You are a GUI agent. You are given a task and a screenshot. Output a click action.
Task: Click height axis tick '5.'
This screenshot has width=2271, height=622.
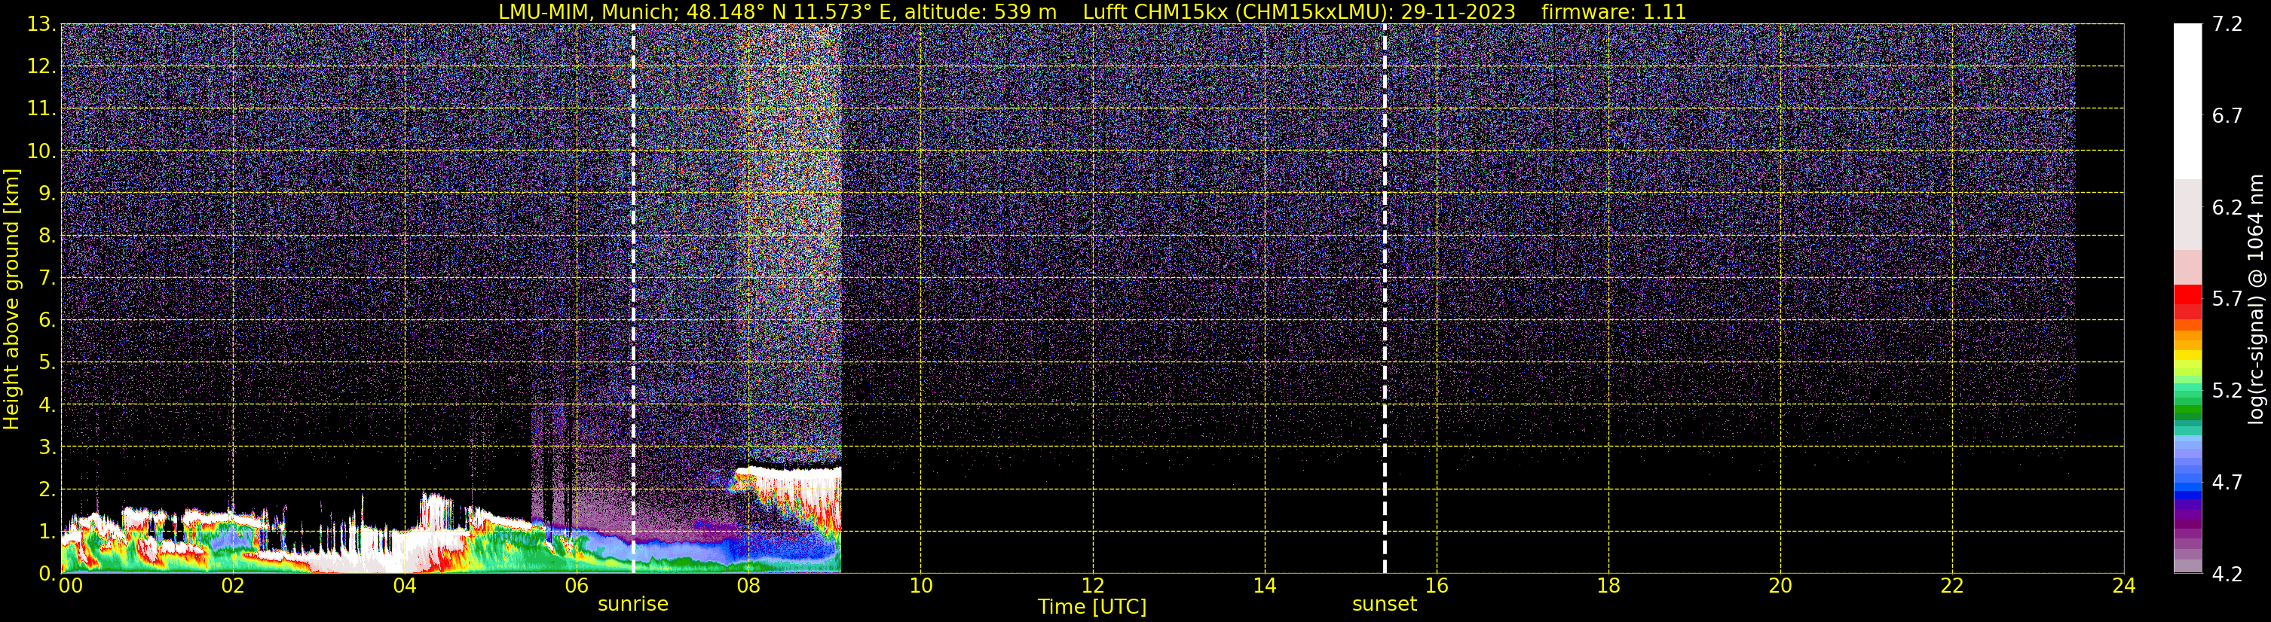pyautogui.click(x=47, y=362)
